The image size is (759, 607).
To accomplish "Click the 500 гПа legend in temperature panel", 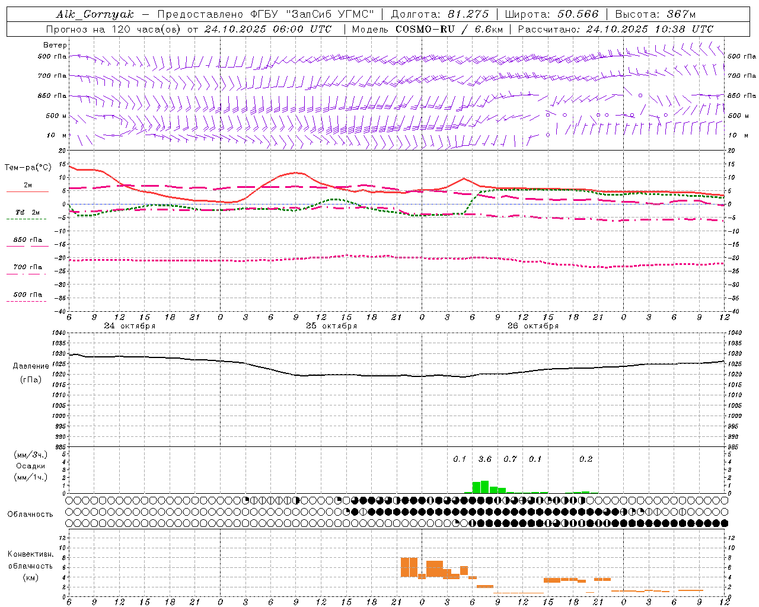I will (x=27, y=297).
